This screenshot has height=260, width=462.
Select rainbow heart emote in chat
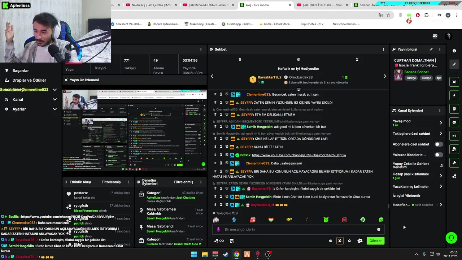click(x=271, y=220)
